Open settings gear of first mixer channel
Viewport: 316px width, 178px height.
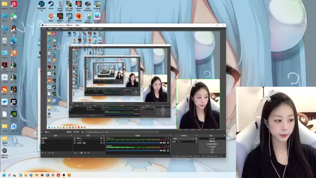pos(168,143)
